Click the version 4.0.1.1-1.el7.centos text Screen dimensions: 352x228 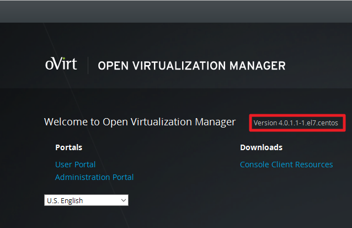(296, 123)
